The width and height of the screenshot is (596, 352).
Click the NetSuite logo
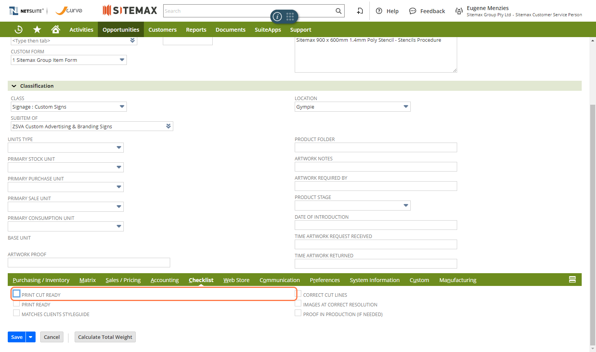26,11
